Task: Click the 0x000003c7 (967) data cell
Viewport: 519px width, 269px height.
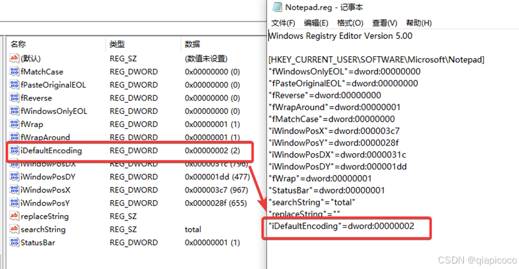Action: 217,190
